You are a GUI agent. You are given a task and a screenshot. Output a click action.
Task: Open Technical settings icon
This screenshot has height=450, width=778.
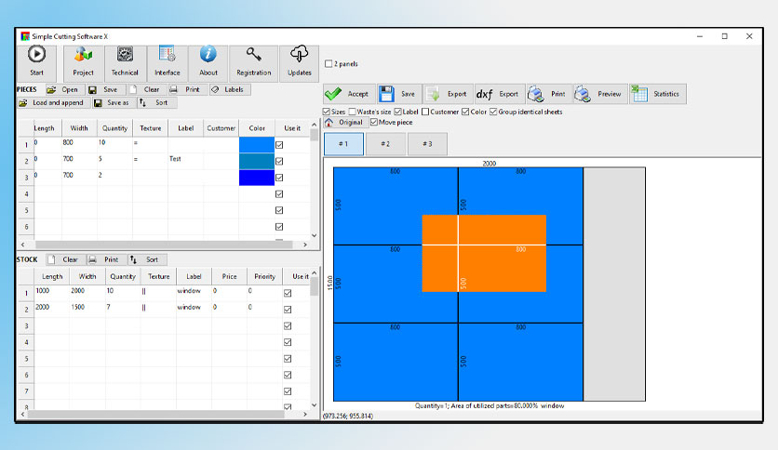coord(125,55)
